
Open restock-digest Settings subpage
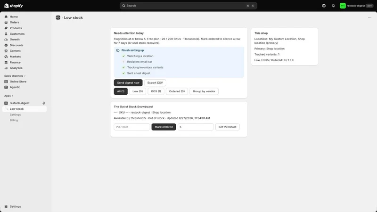15,114
